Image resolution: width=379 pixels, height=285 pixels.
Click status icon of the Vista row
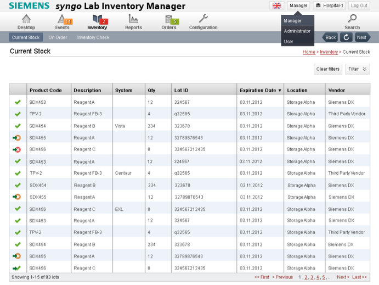pos(18,126)
